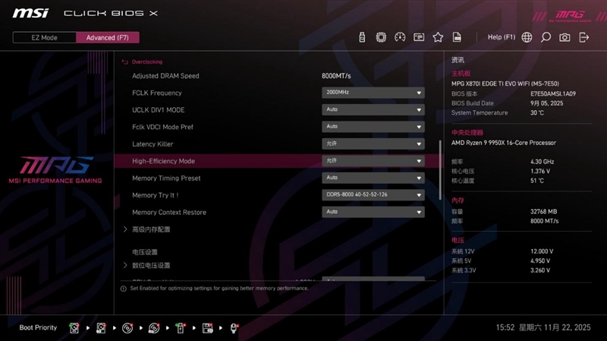This screenshot has height=341, width=607.
Task: Select the Memory Try It ! label
Action: point(156,195)
